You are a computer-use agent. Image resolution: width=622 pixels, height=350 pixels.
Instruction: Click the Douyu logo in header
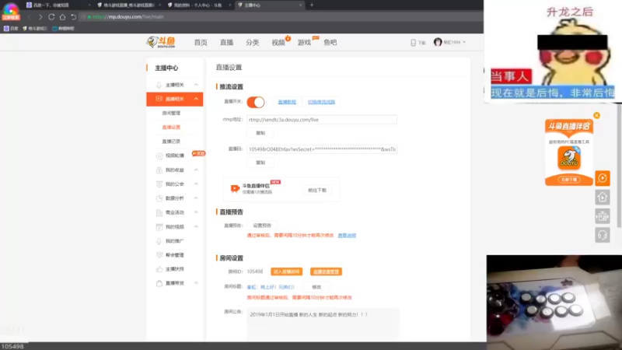point(161,42)
